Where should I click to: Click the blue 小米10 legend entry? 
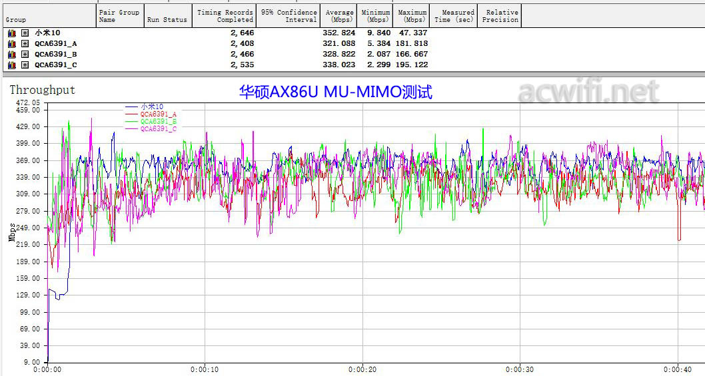click(145, 107)
